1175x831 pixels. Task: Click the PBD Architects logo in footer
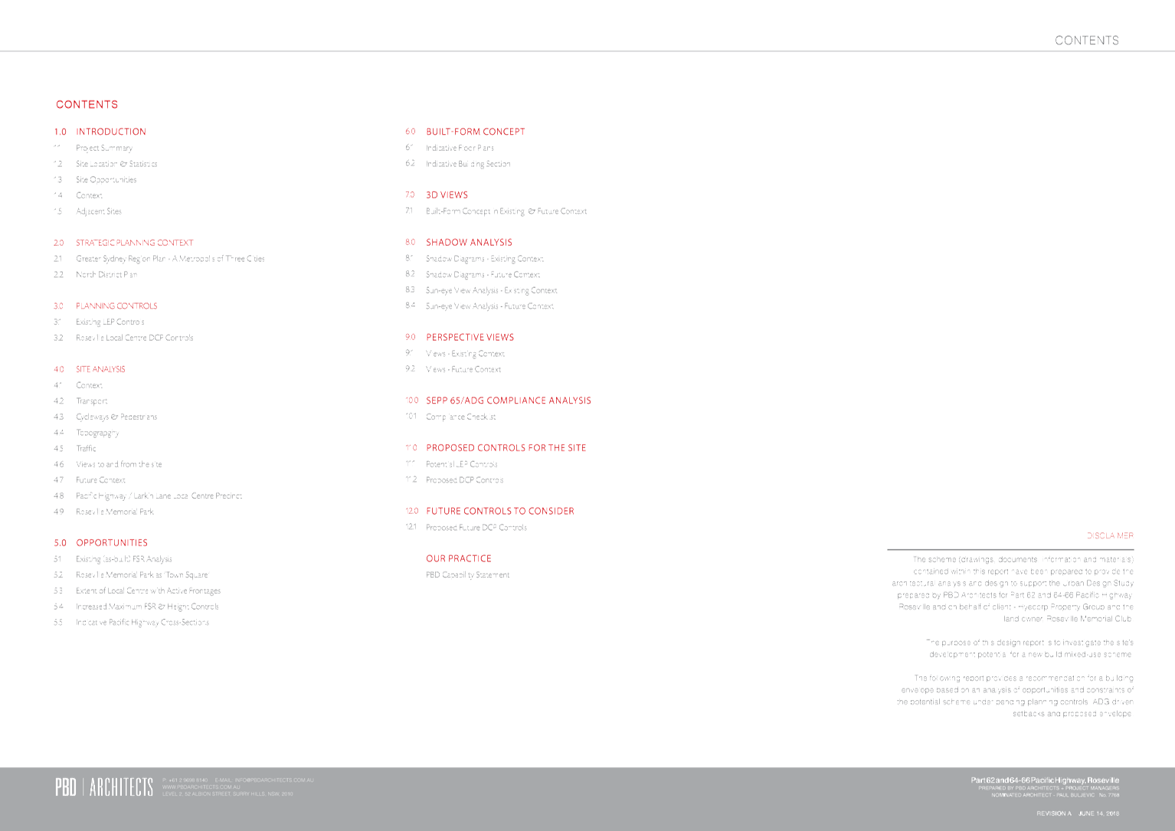coord(104,787)
